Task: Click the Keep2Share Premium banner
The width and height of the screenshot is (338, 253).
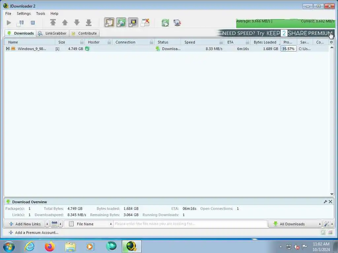Action: point(276,33)
